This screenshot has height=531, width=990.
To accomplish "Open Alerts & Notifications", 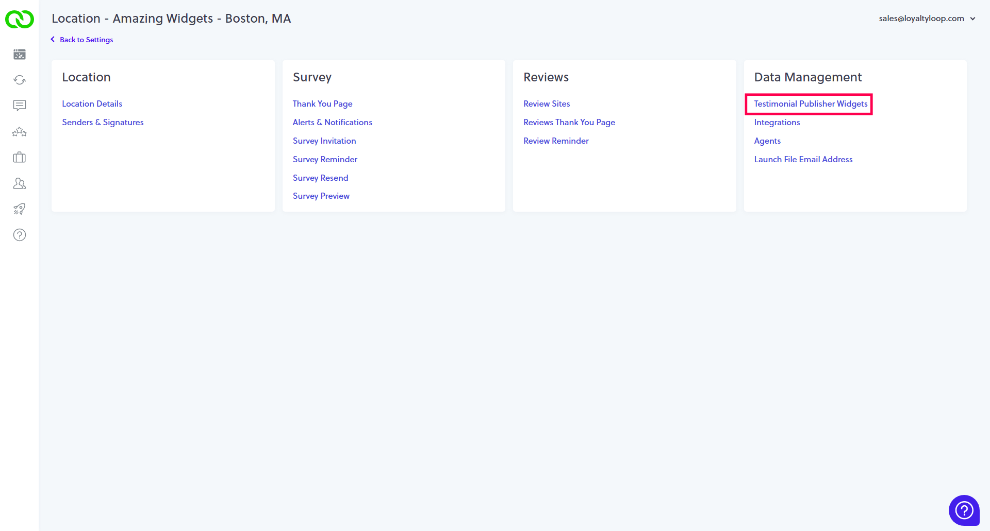I will (333, 123).
